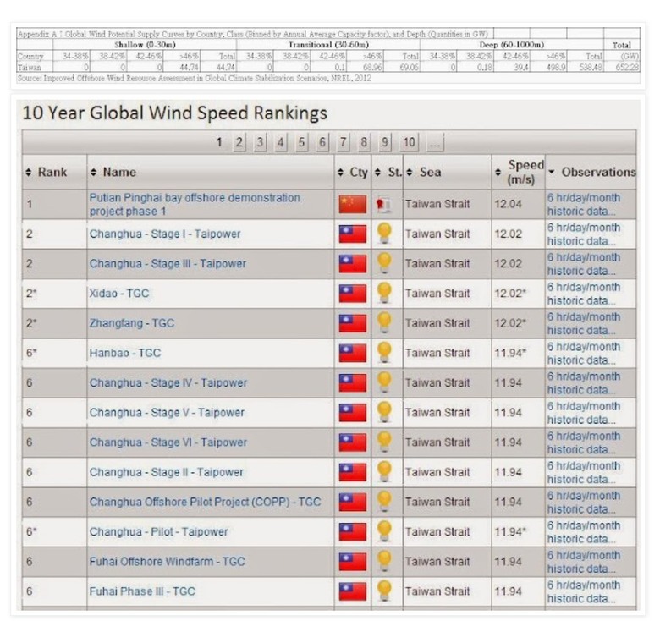660x621 pixels.
Task: Click the lightbulb status in Changhua Stage I row
Action: pyautogui.click(x=384, y=234)
